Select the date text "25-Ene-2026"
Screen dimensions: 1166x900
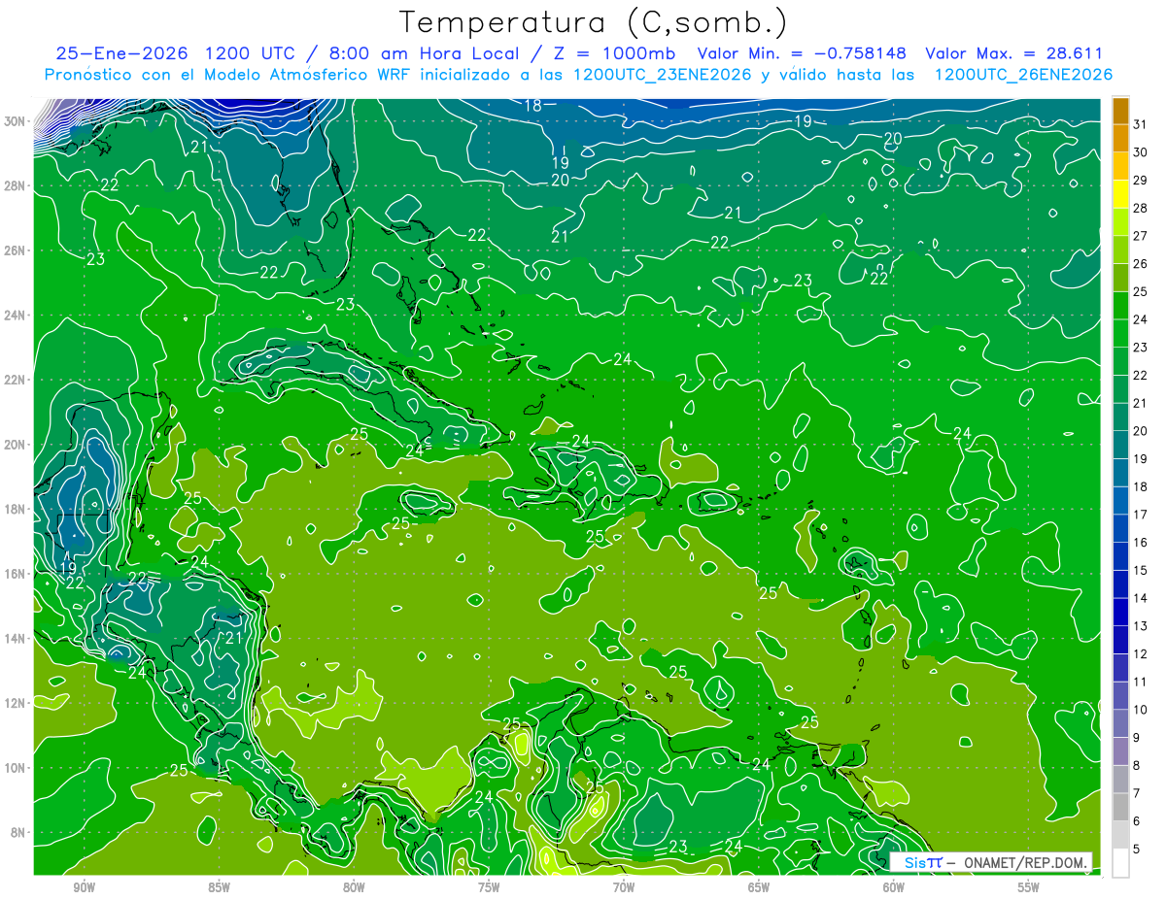tap(120, 53)
